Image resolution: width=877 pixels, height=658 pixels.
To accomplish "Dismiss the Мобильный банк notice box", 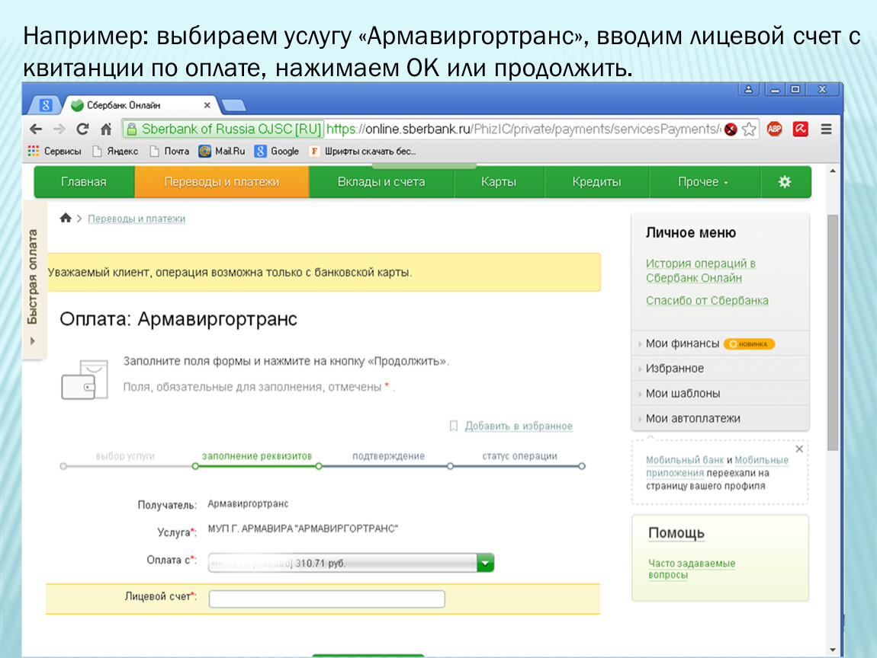I will tap(799, 449).
